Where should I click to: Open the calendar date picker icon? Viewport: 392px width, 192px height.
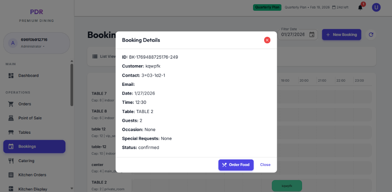coord(312,34)
